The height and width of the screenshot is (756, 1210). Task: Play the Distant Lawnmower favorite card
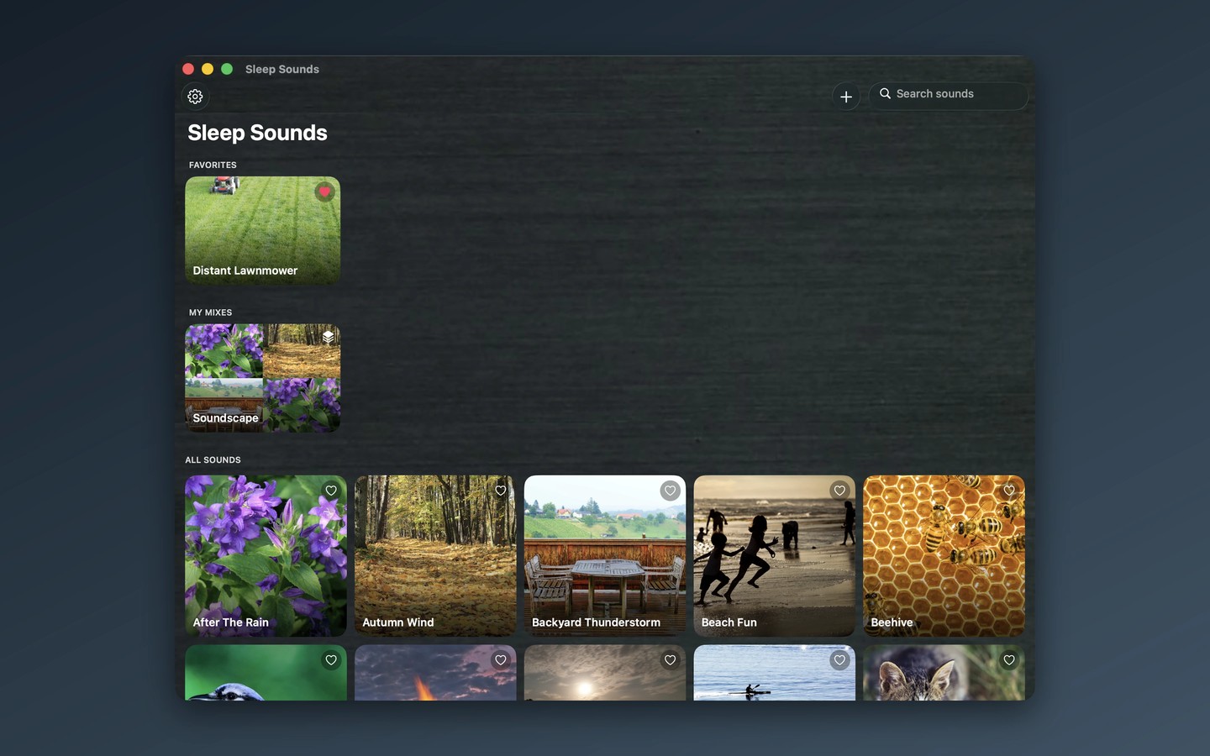[x=262, y=230]
